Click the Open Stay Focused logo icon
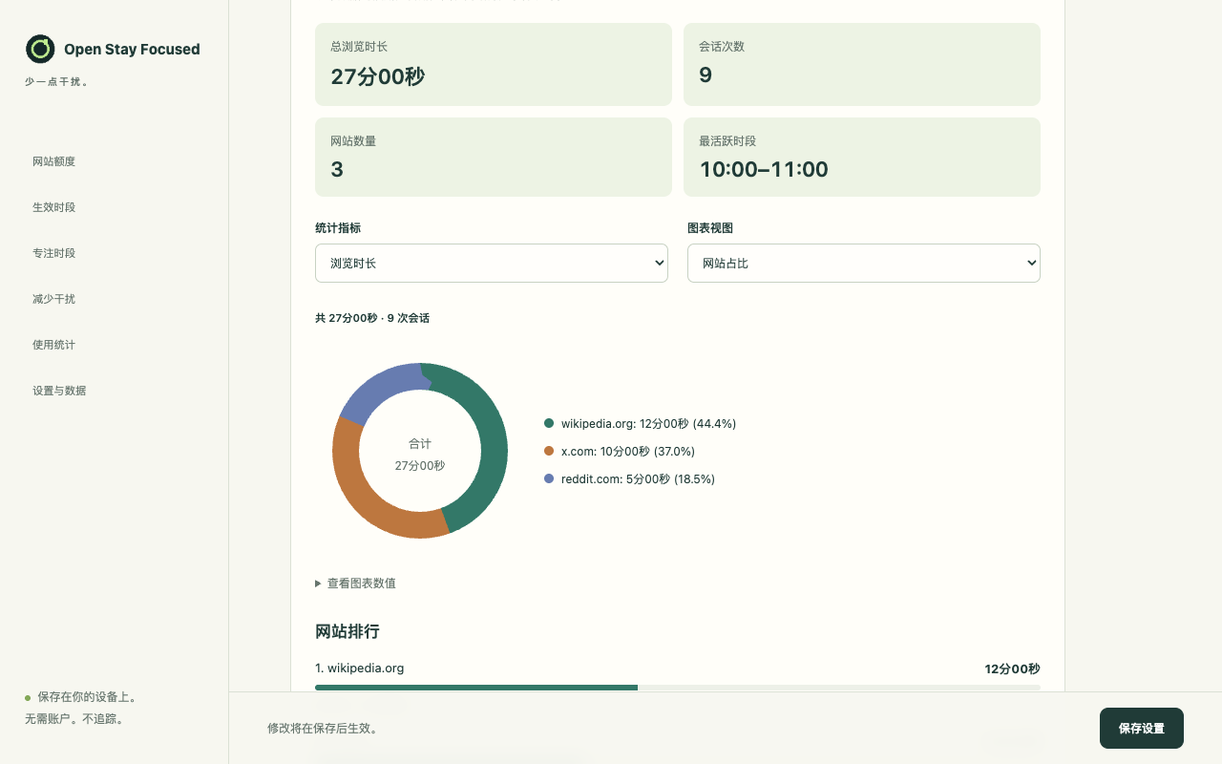1222x764 pixels. point(40,49)
